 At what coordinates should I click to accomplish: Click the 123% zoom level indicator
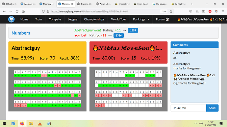pos(164,11)
